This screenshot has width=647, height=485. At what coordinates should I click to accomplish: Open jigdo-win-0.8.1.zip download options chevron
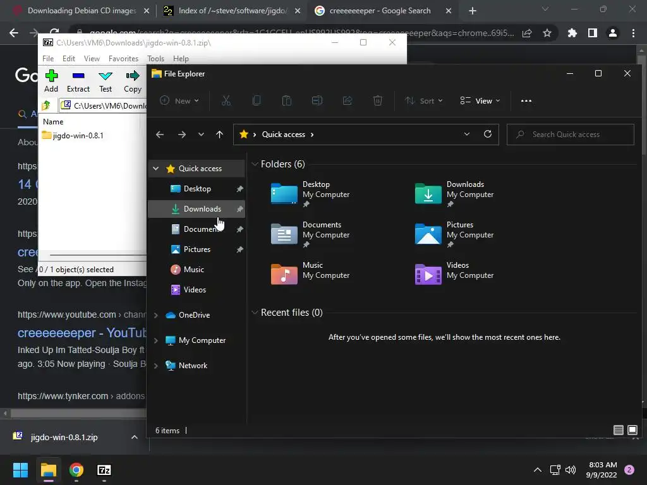[x=135, y=437]
